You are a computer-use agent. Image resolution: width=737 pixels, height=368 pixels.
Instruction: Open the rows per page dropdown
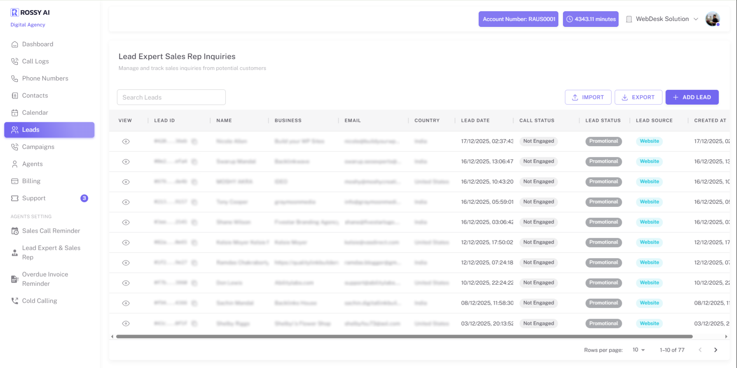639,350
